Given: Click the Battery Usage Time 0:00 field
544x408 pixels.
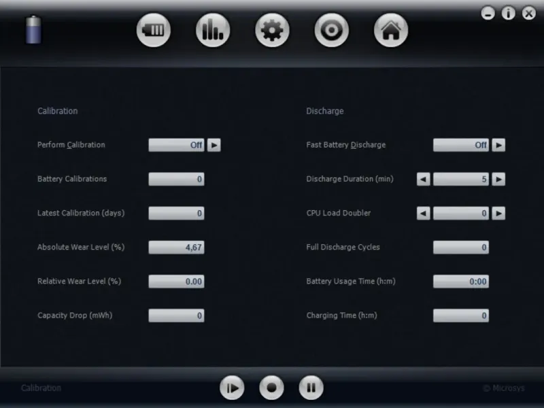Looking at the screenshot, I should (x=461, y=282).
